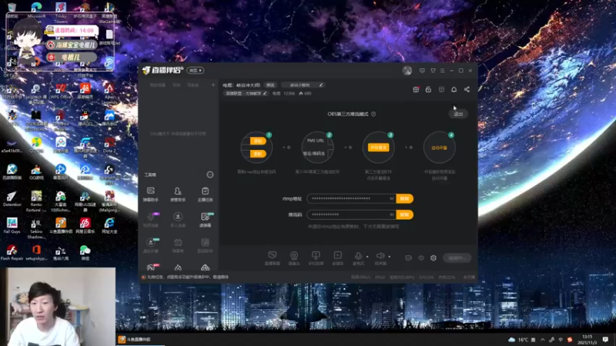Click the rtmp地址 masked input field
The image size is (616, 346).
pyautogui.click(x=351, y=198)
